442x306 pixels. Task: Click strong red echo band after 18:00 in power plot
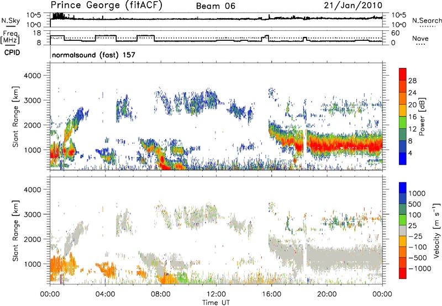(344, 144)
